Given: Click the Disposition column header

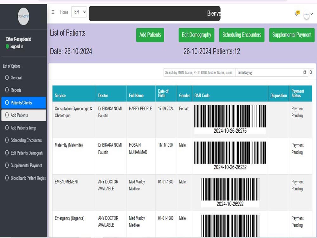Looking at the screenshot, I should 279,94.
